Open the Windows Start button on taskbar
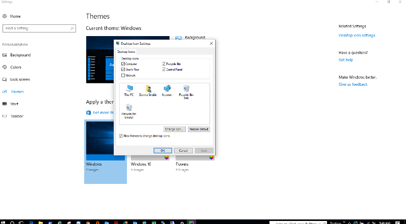The image size is (406, 224). (3, 222)
